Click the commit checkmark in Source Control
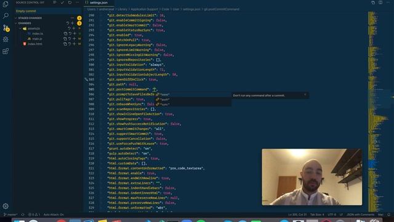The height and width of the screenshot is (222, 394). pos(62,2)
